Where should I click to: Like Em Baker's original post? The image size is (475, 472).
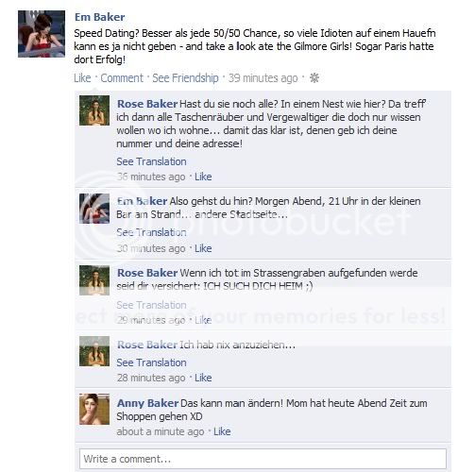82,78
